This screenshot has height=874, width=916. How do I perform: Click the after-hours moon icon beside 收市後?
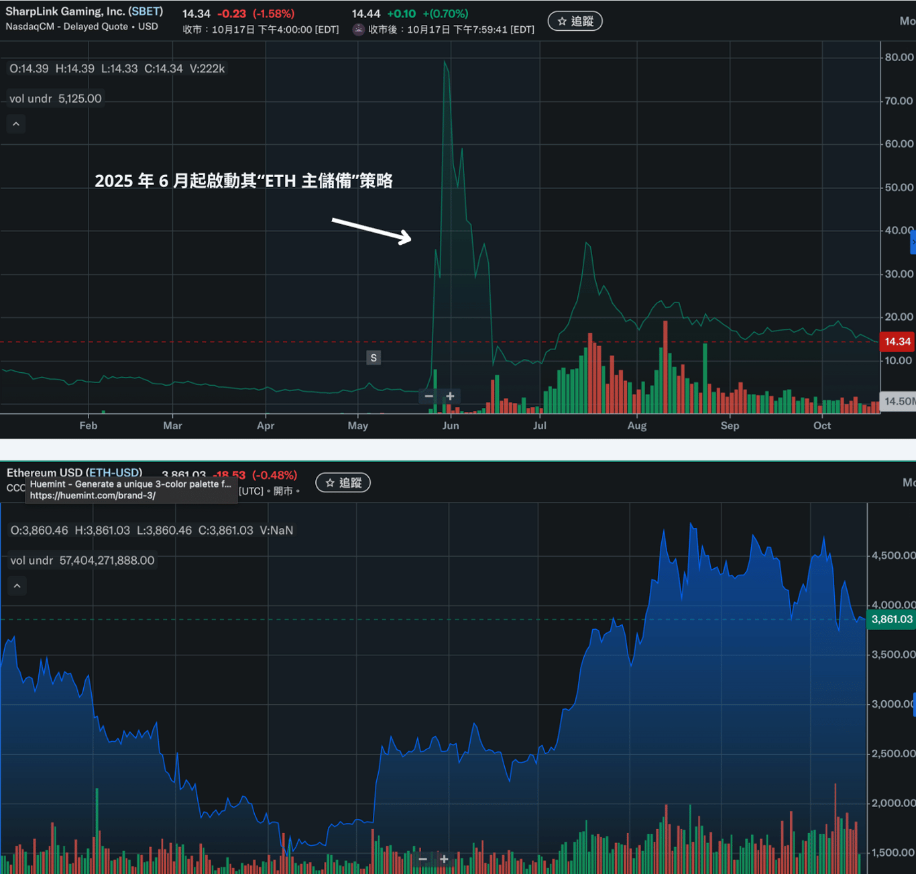(x=359, y=30)
